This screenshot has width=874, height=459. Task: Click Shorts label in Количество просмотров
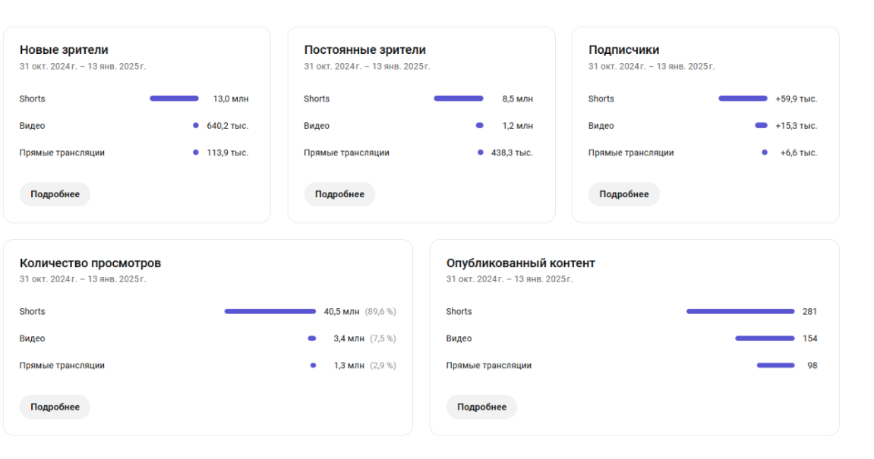[33, 311]
